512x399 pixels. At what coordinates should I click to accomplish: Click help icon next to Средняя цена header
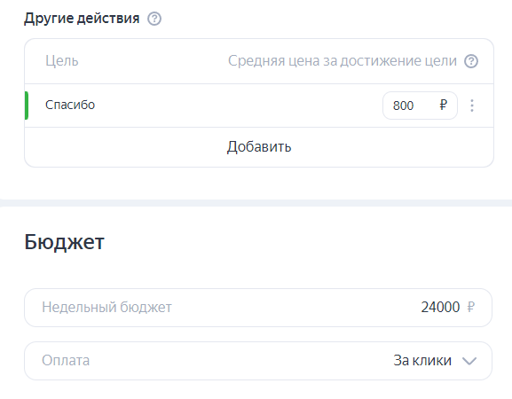click(471, 61)
